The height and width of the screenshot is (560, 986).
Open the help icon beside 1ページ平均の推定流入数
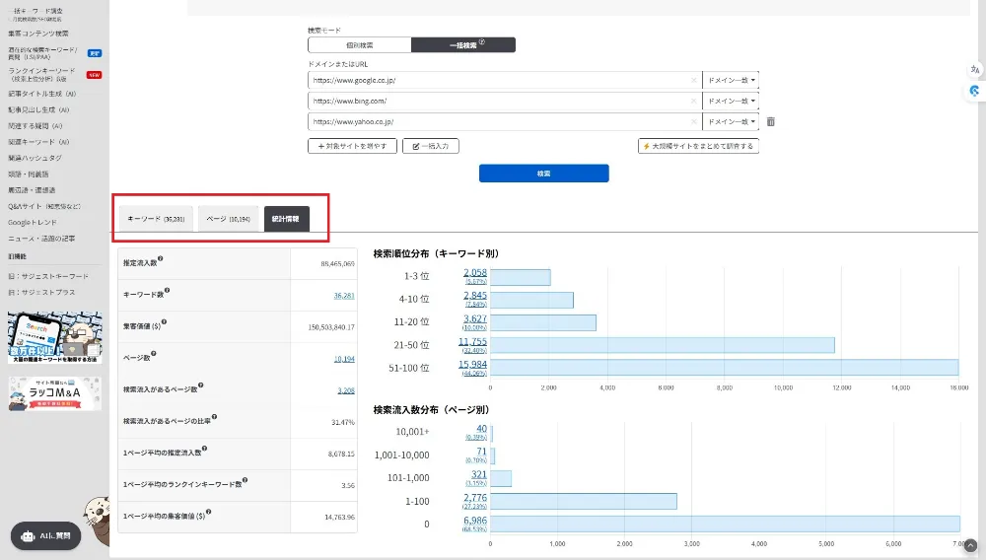coord(204,449)
